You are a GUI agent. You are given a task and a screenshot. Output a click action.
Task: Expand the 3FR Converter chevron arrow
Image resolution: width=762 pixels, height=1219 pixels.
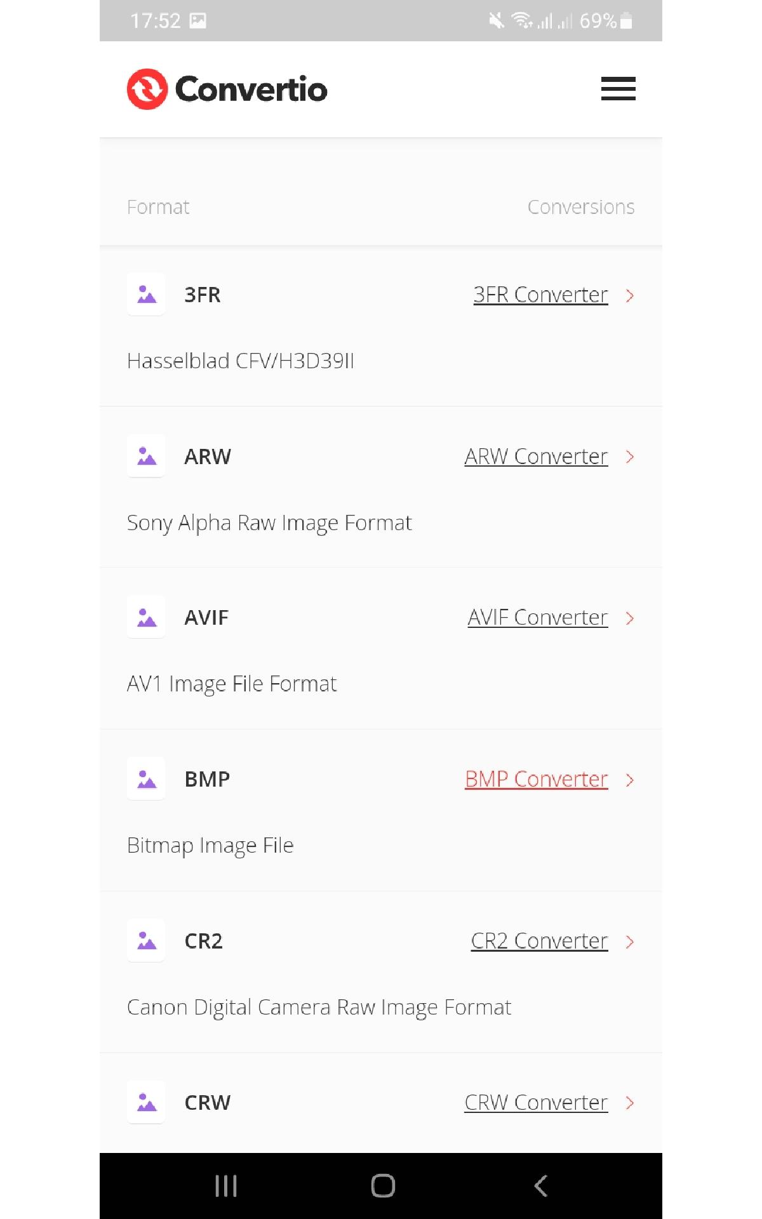pyautogui.click(x=630, y=295)
